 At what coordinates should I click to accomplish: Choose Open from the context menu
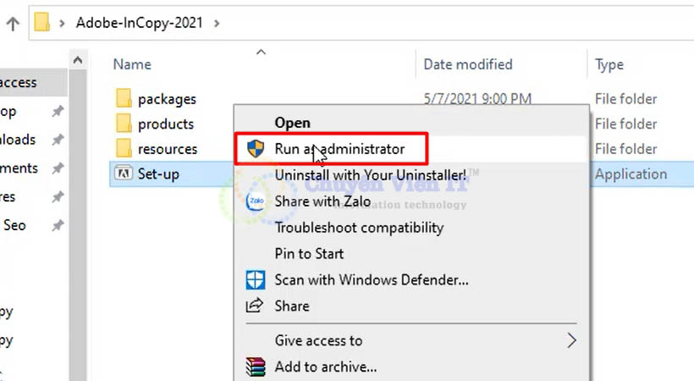(x=293, y=123)
